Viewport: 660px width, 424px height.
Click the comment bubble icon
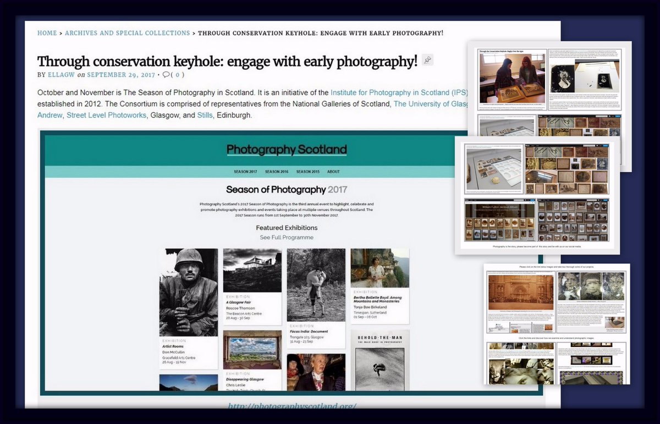(166, 75)
